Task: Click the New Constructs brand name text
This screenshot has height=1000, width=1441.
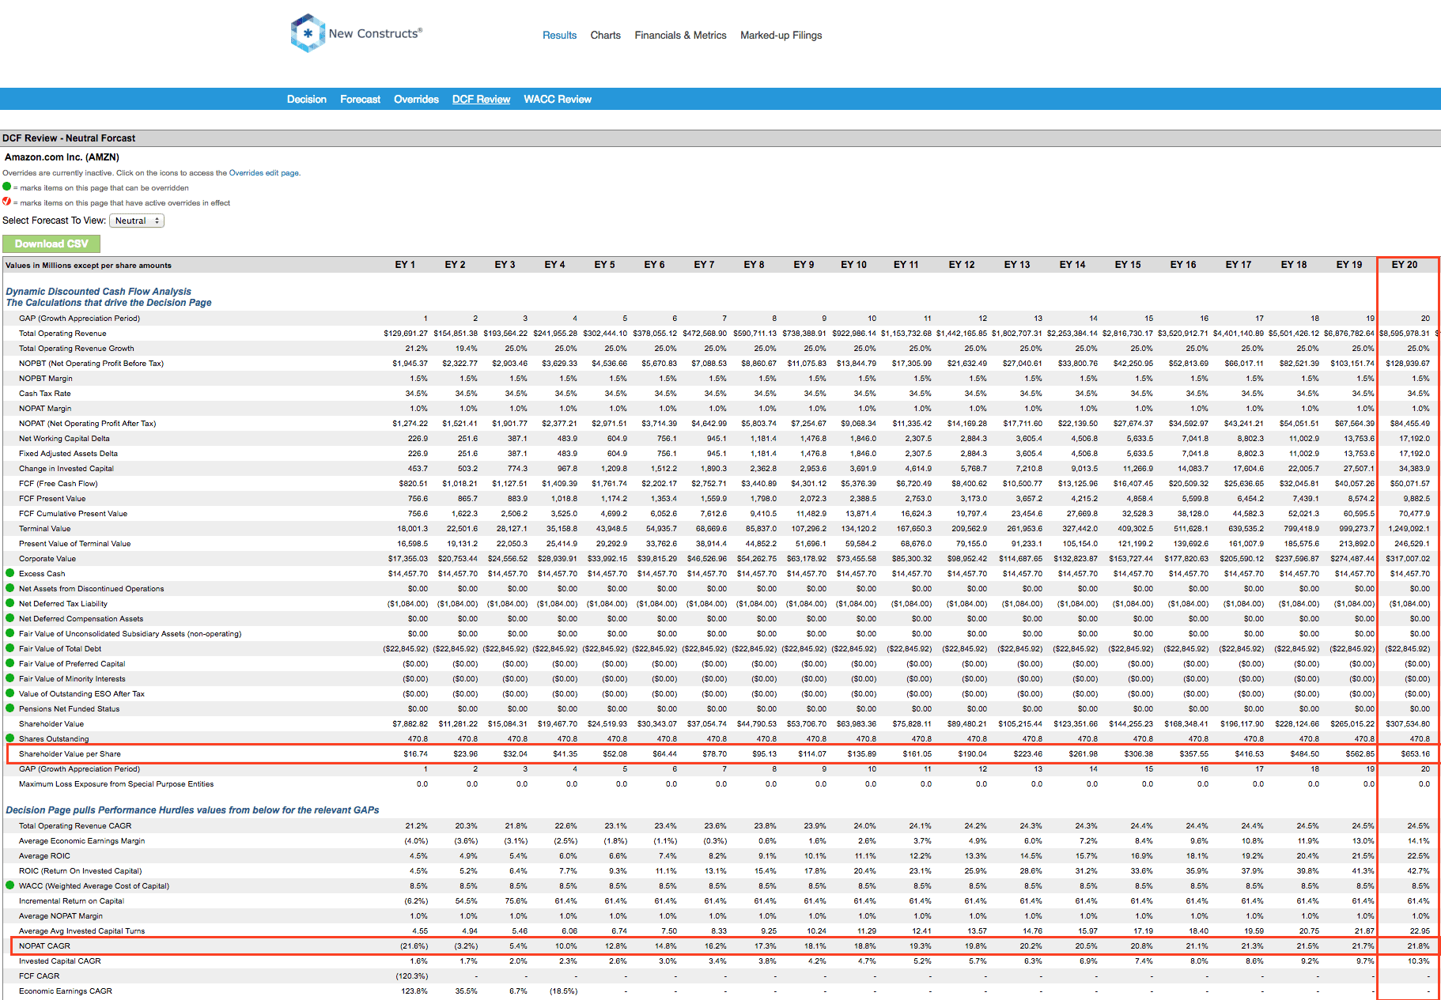Action: click(375, 33)
